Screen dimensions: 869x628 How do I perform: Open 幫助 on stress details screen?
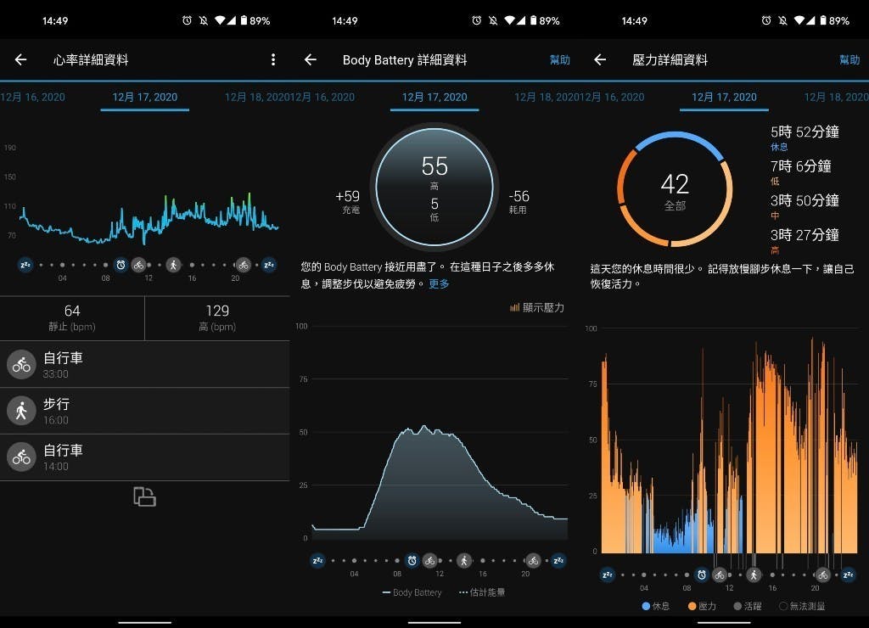[x=849, y=60]
